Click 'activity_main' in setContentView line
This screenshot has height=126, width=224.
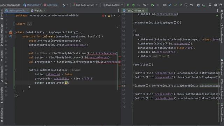point(76,45)
